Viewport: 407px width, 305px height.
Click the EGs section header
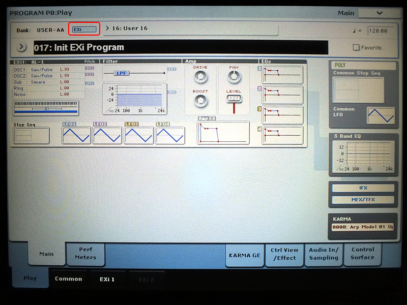point(266,61)
